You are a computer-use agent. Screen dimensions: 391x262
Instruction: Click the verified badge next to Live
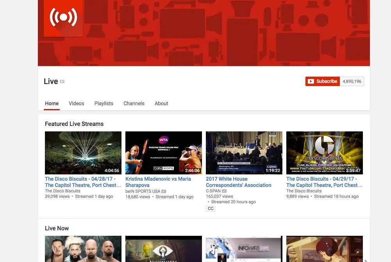[62, 82]
